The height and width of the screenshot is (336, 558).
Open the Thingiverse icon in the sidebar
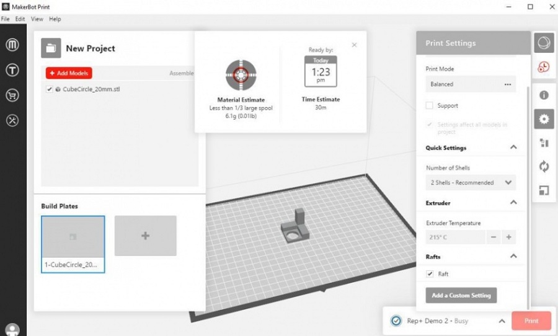(12, 70)
